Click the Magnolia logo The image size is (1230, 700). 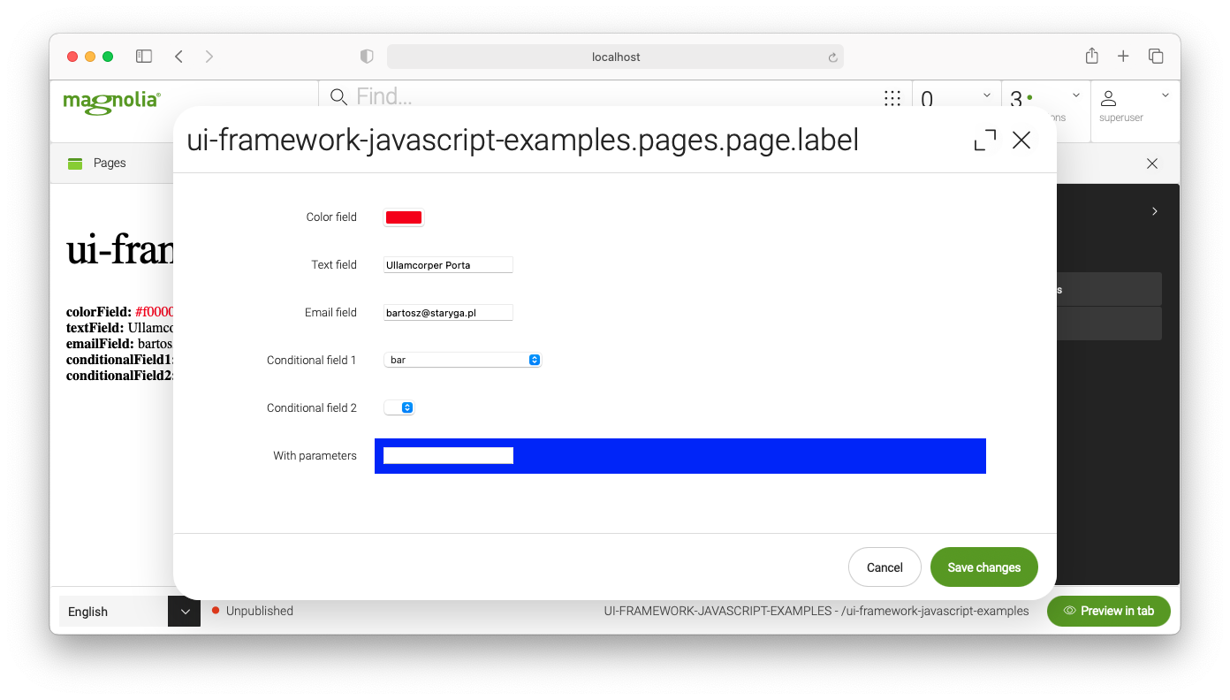click(x=110, y=103)
